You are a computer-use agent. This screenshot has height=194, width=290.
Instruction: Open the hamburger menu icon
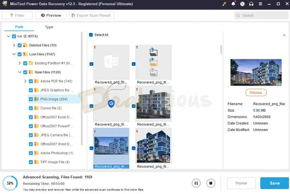click(260, 4)
